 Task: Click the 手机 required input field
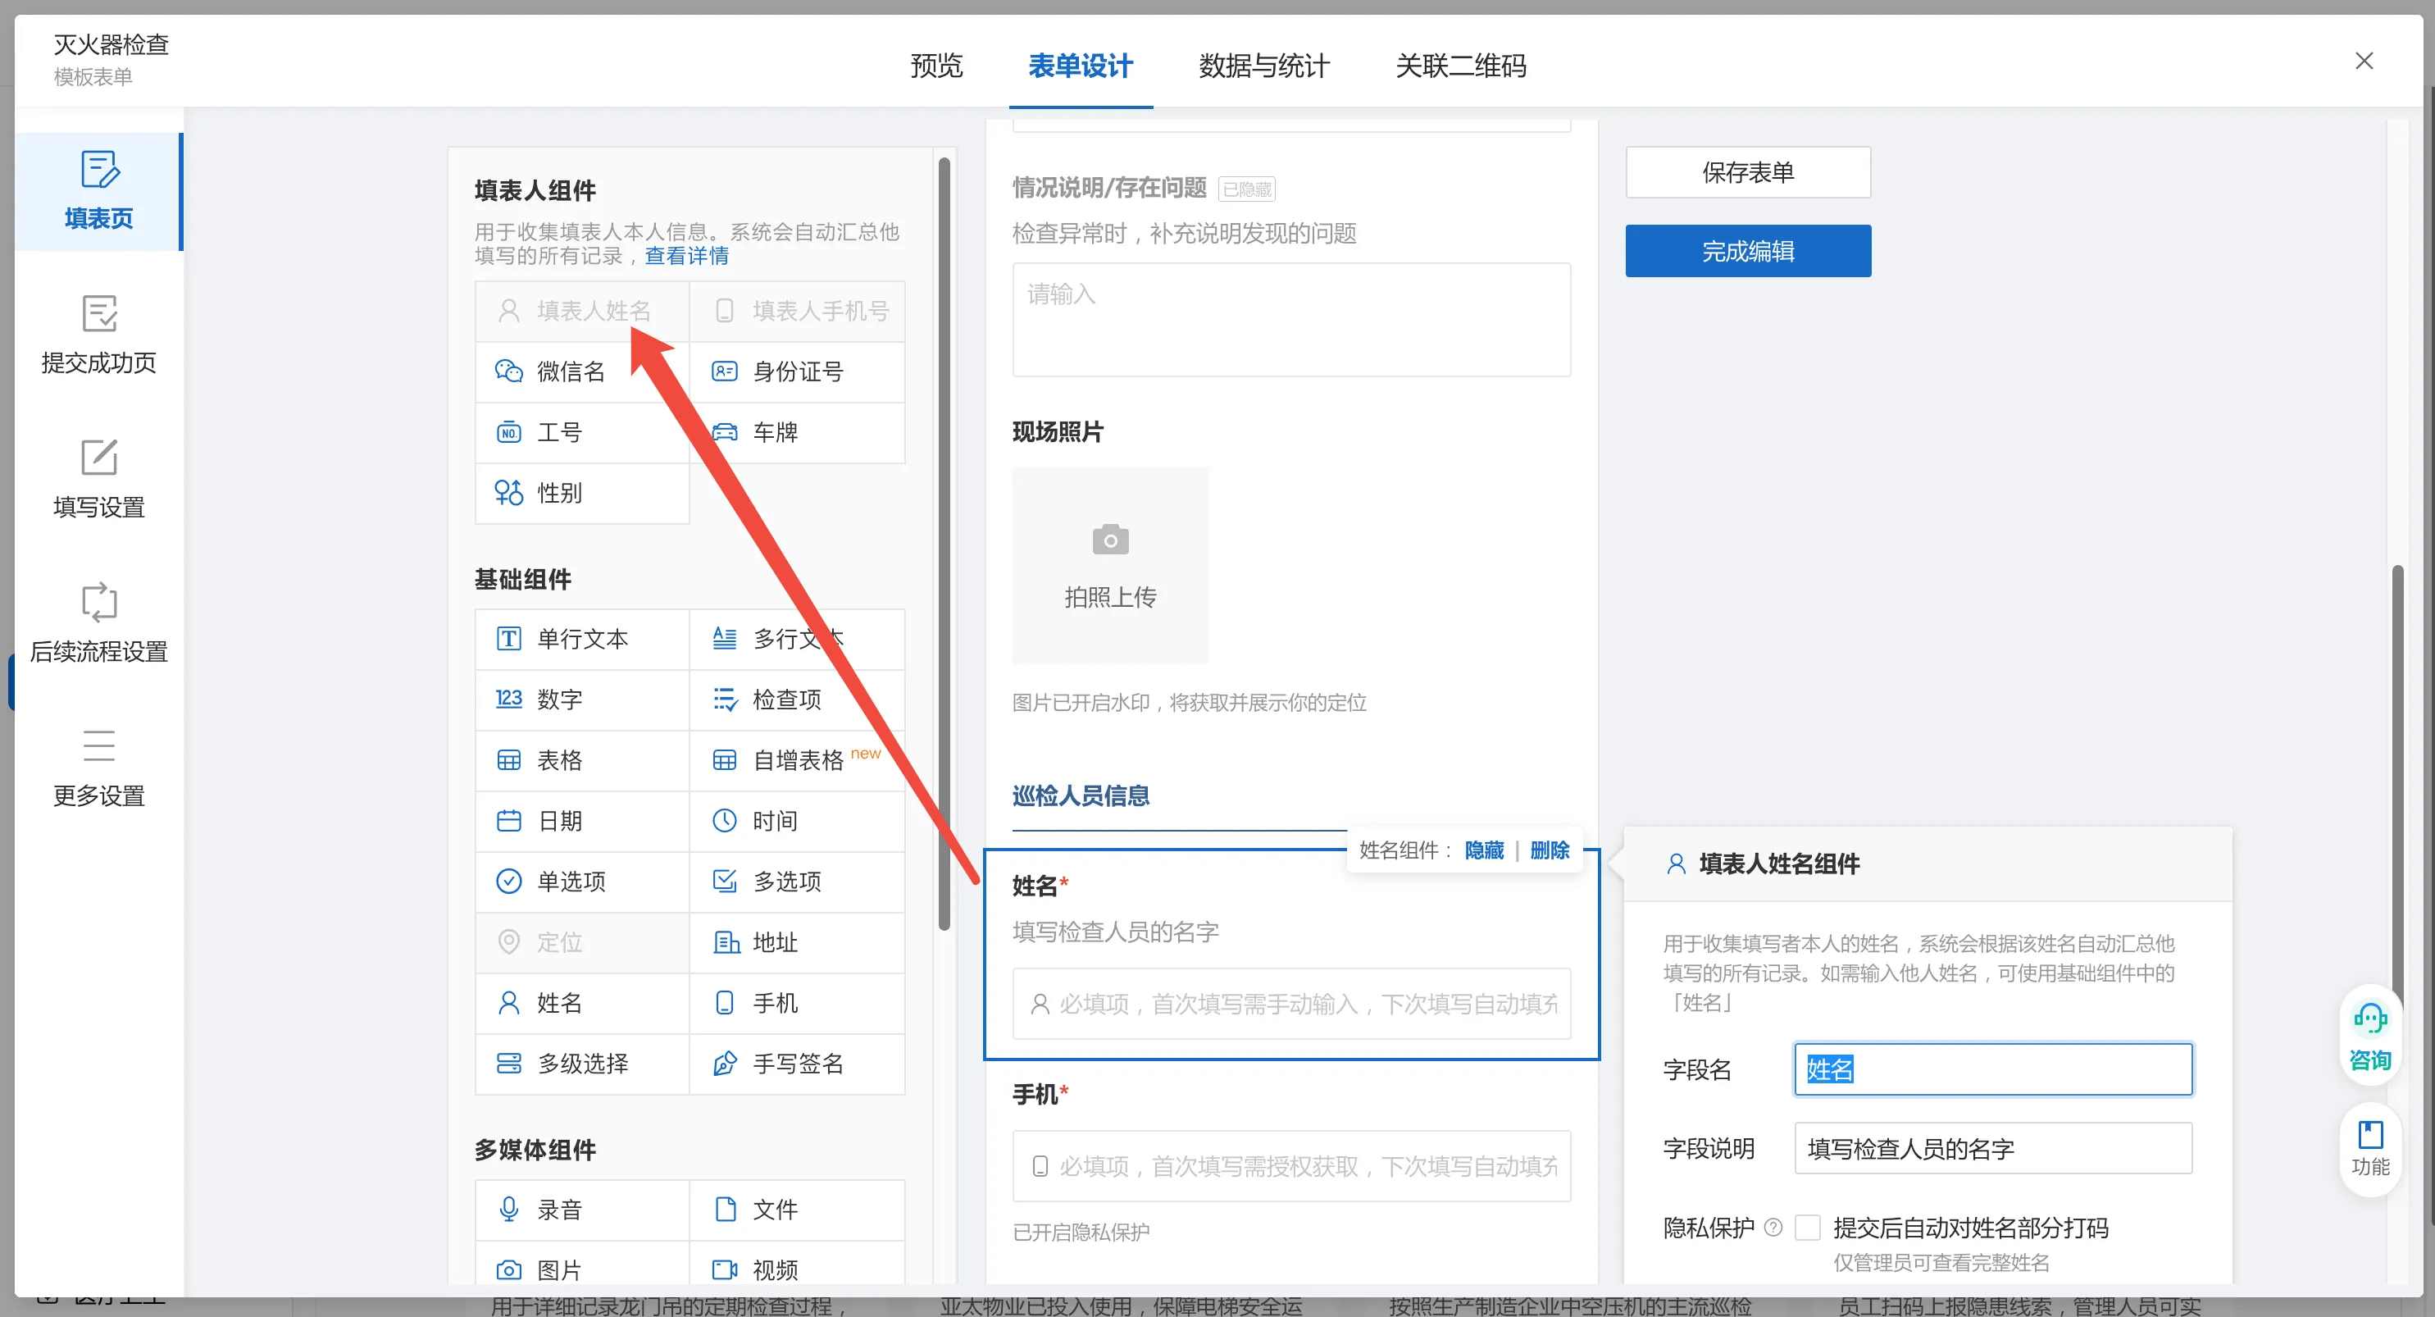tap(1291, 1166)
